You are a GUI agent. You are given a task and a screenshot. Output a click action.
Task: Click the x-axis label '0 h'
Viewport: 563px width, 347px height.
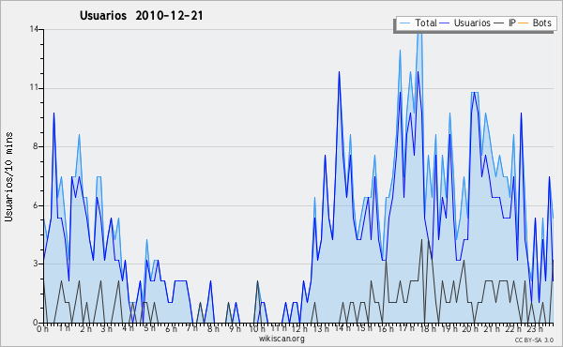point(43,328)
